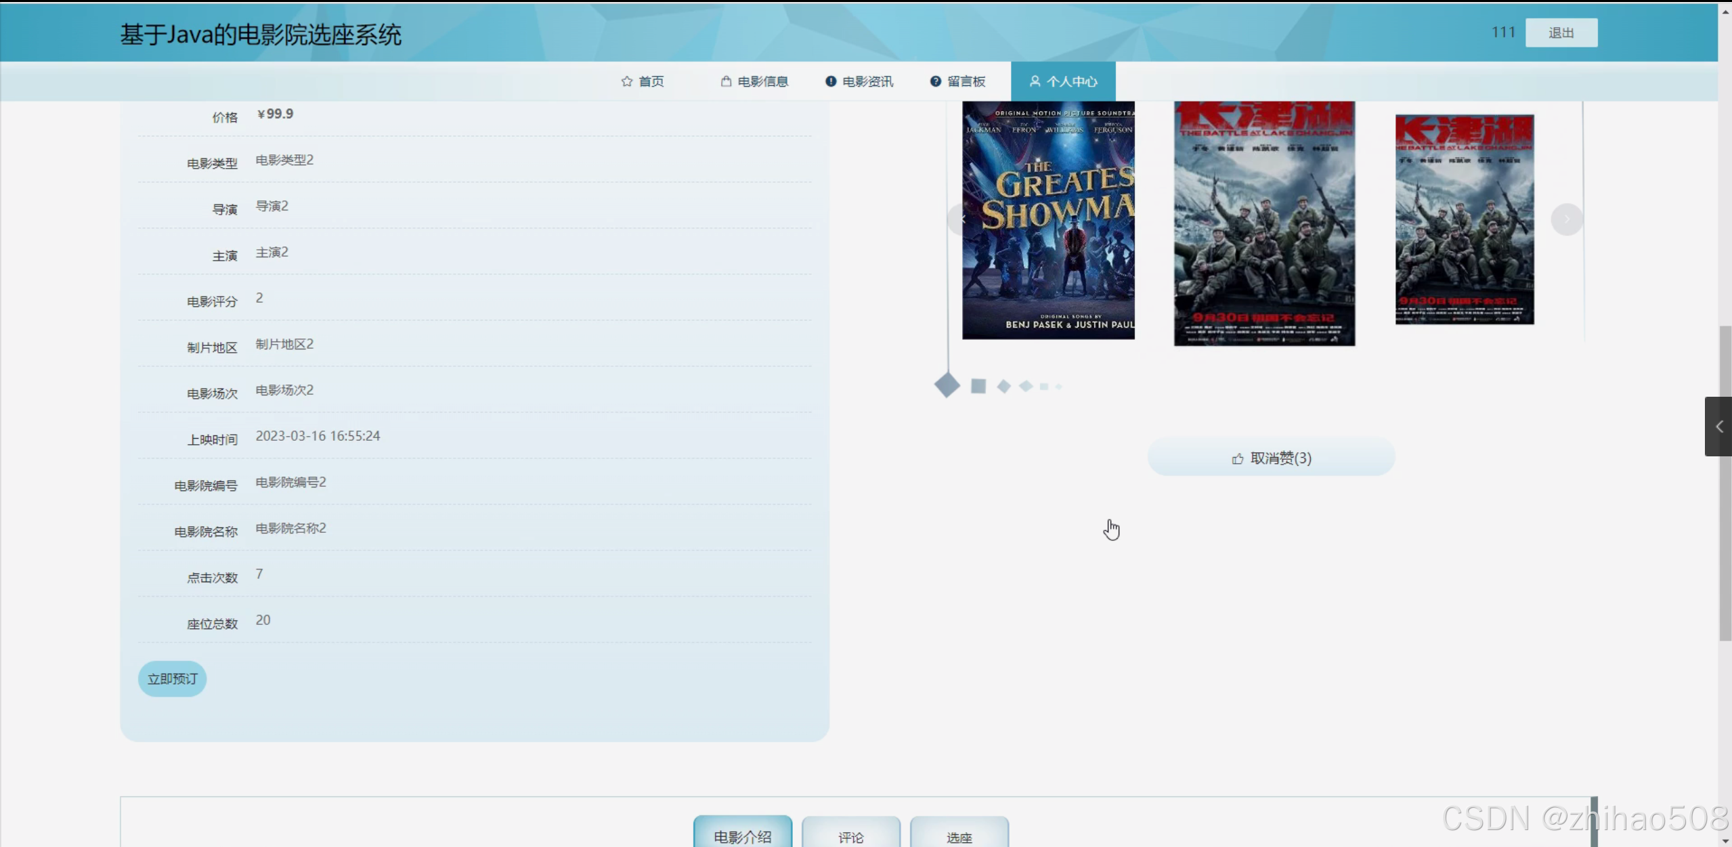The image size is (1732, 847).
Task: Expand the dark side panel chevron
Action: (1718, 427)
